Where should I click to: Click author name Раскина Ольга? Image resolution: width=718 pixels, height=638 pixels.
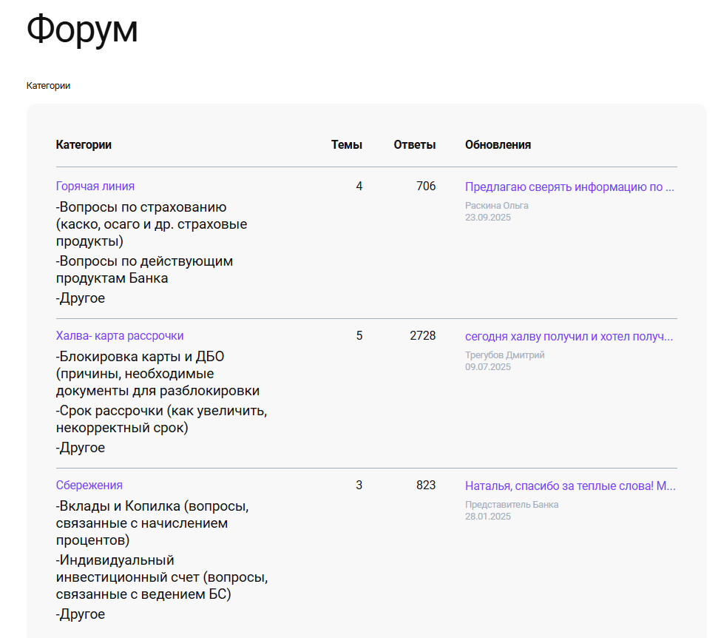496,206
